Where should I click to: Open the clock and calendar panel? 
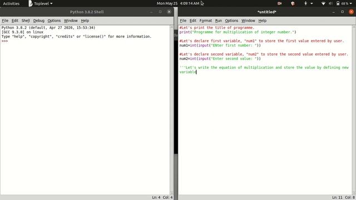pyautogui.click(x=178, y=3)
